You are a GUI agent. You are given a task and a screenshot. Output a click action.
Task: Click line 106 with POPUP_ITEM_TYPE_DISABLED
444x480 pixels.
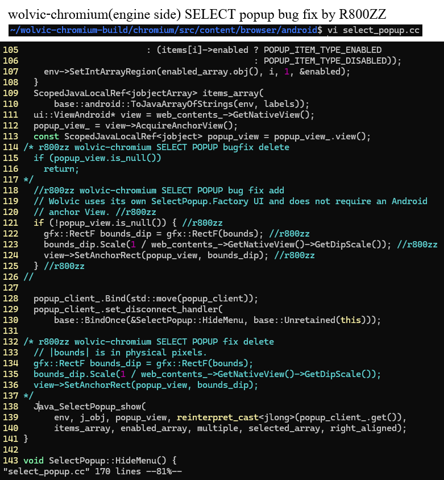tap(327, 61)
